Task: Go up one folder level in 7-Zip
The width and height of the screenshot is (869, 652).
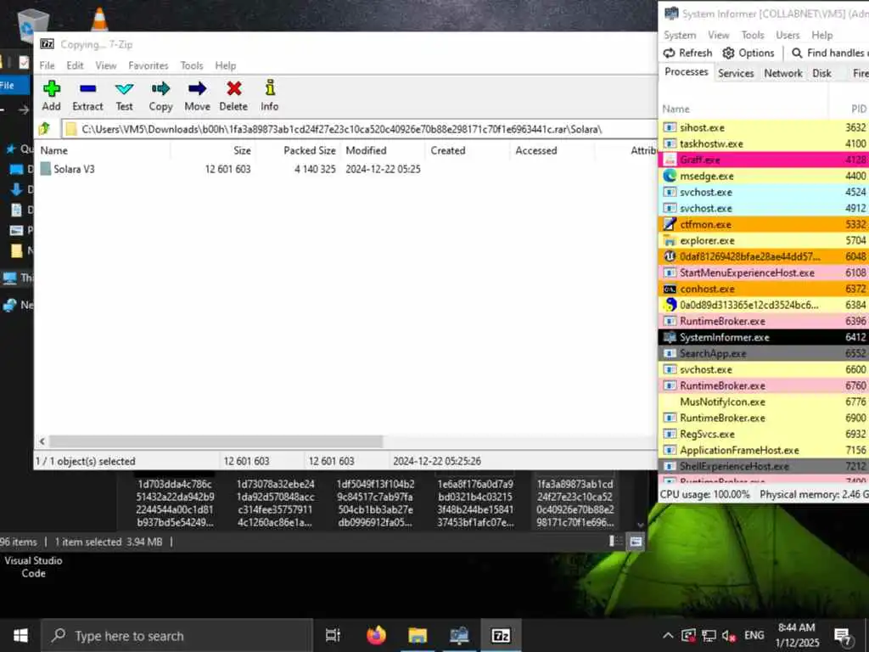Action: click(45, 129)
